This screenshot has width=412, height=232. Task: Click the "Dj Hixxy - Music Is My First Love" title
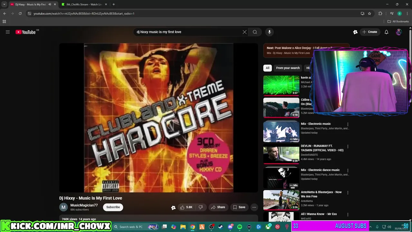tap(90, 198)
